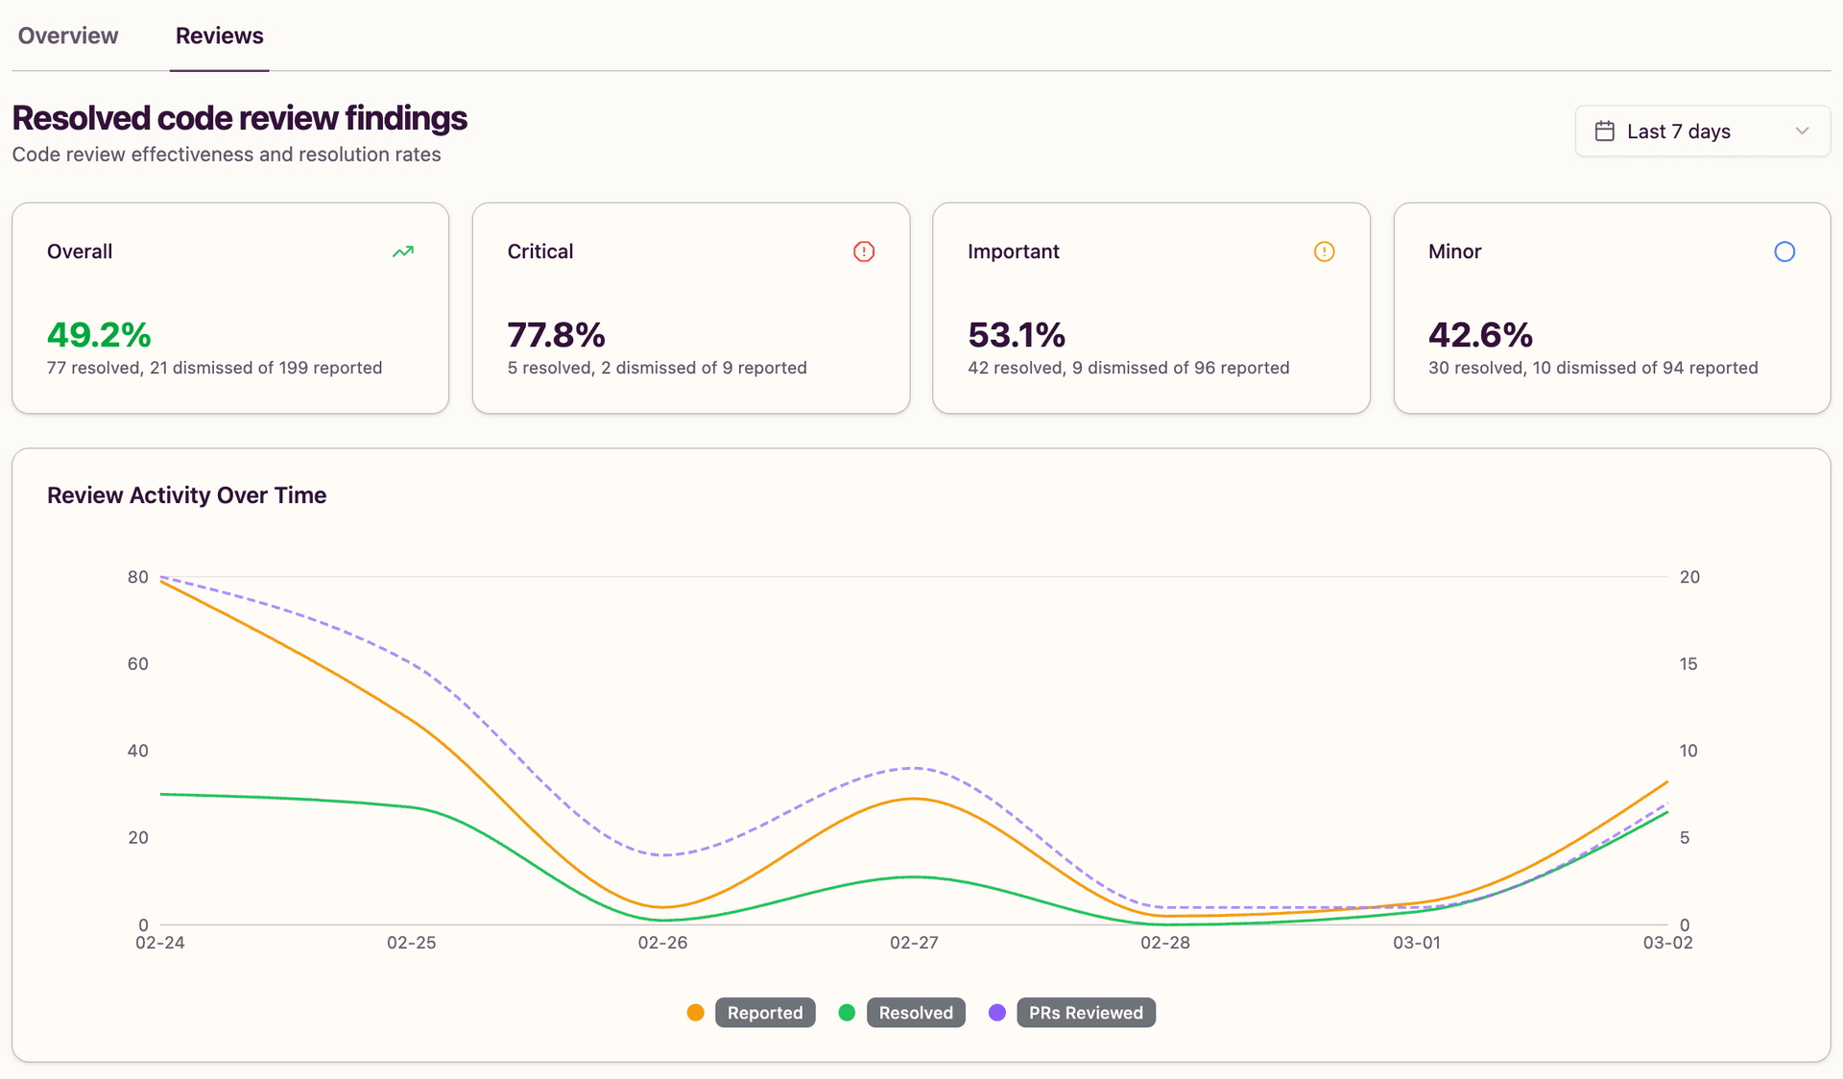This screenshot has width=1843, height=1079.
Task: Click the orange dot beside the Reported legend
Action: (x=695, y=1012)
